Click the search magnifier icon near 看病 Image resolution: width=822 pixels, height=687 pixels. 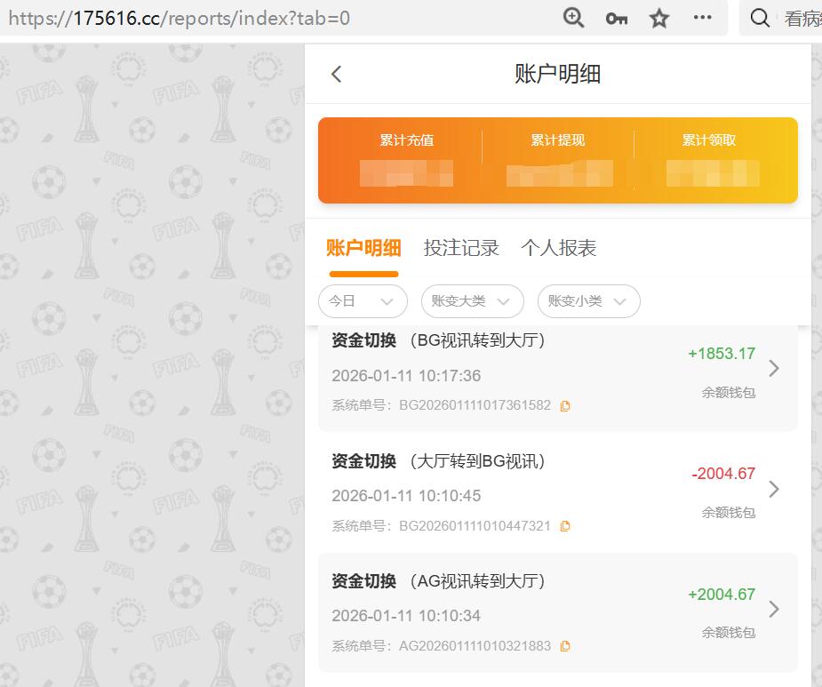click(x=760, y=17)
